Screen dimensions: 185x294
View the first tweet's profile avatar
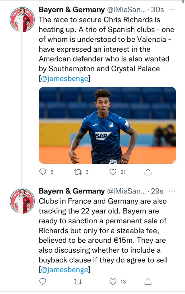pos(22,19)
